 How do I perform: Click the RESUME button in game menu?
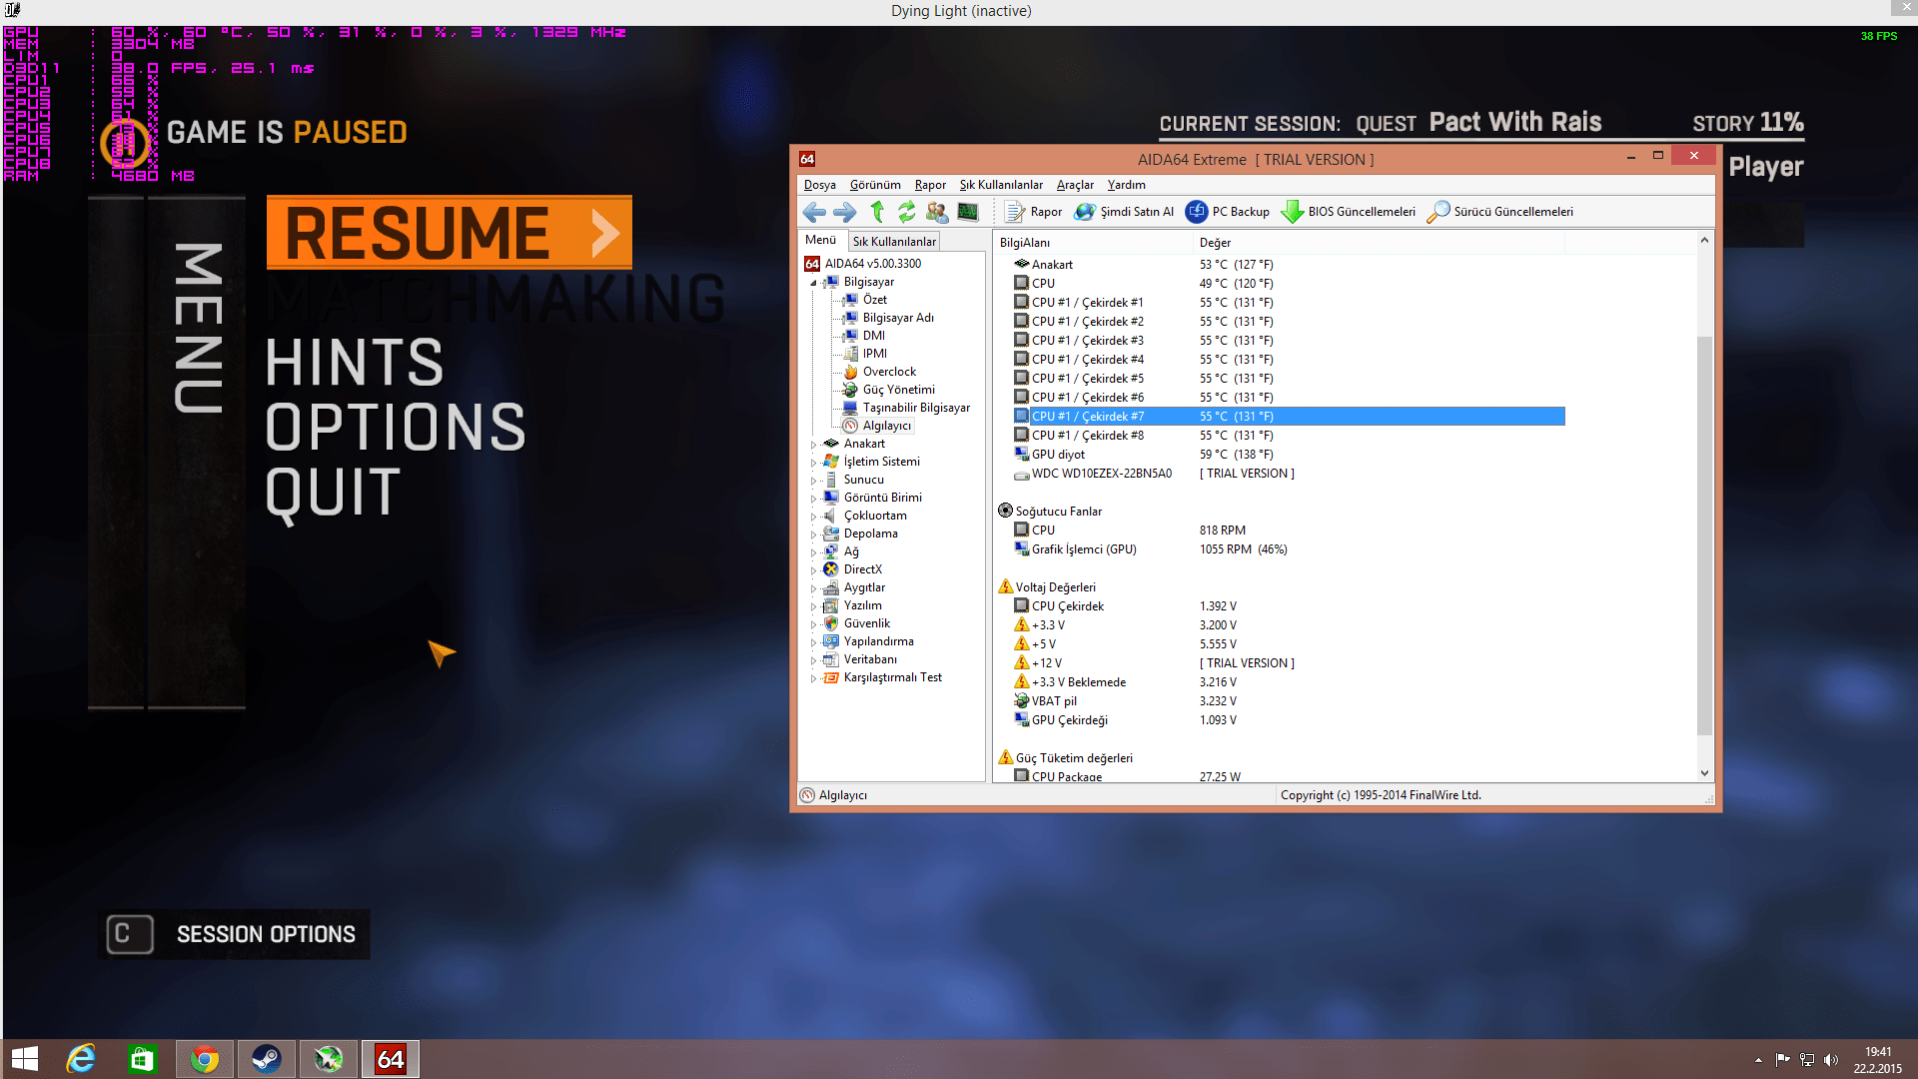coord(449,233)
